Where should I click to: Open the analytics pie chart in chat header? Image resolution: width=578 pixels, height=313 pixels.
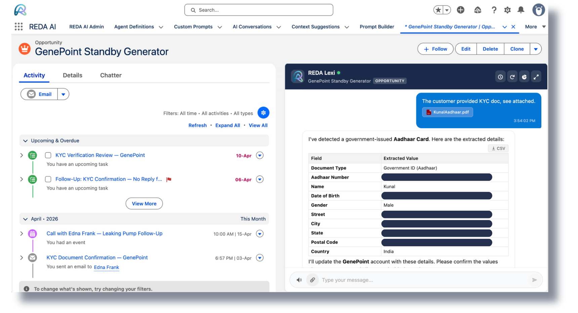[x=524, y=76]
